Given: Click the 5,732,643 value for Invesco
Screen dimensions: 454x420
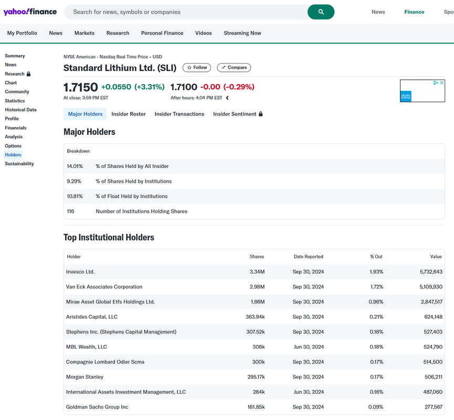Looking at the screenshot, I should 431,272.
